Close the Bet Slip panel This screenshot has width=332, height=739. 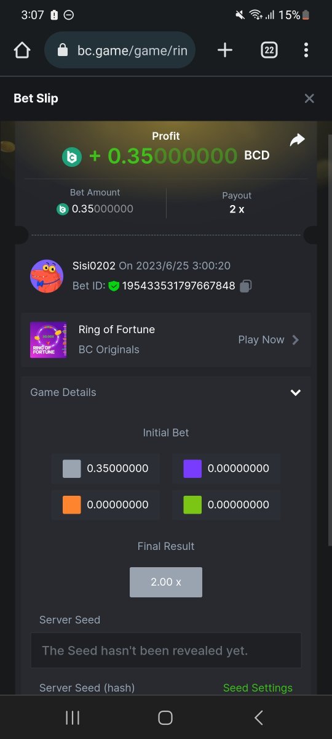[x=309, y=99]
